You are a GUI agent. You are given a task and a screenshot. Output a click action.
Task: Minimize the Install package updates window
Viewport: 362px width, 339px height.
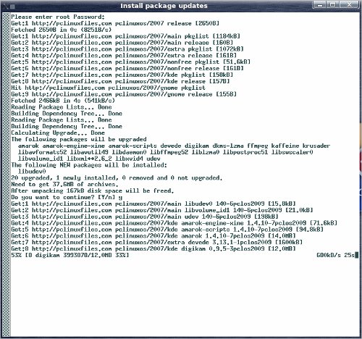tap(320, 5)
